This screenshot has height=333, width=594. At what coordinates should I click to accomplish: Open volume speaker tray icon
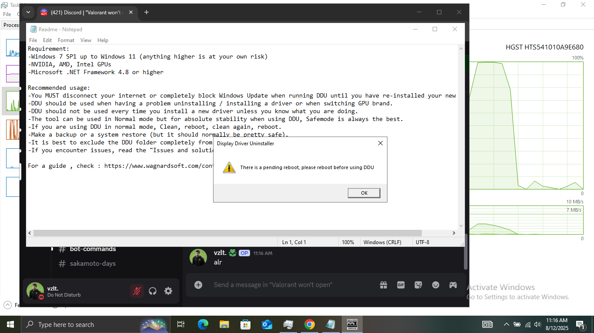tap(538, 324)
